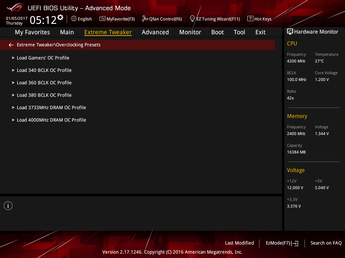Click the CPU temperature value 27°C
The image size is (345, 258).
319,61
